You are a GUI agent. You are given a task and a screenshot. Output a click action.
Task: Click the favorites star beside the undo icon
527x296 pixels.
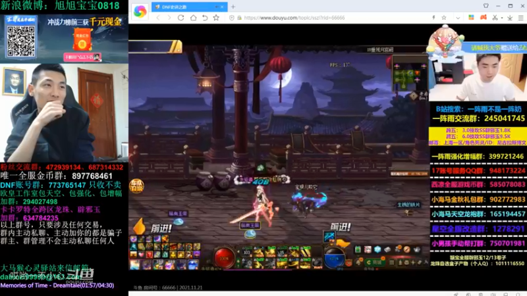click(x=216, y=18)
